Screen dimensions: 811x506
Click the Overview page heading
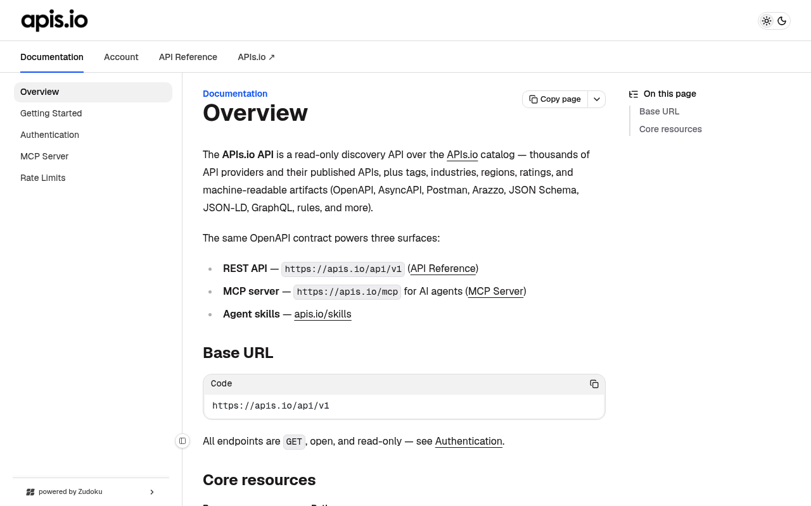click(x=255, y=113)
